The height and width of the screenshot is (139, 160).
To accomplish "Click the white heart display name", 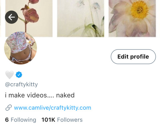I will pyautogui.click(x=9, y=75).
